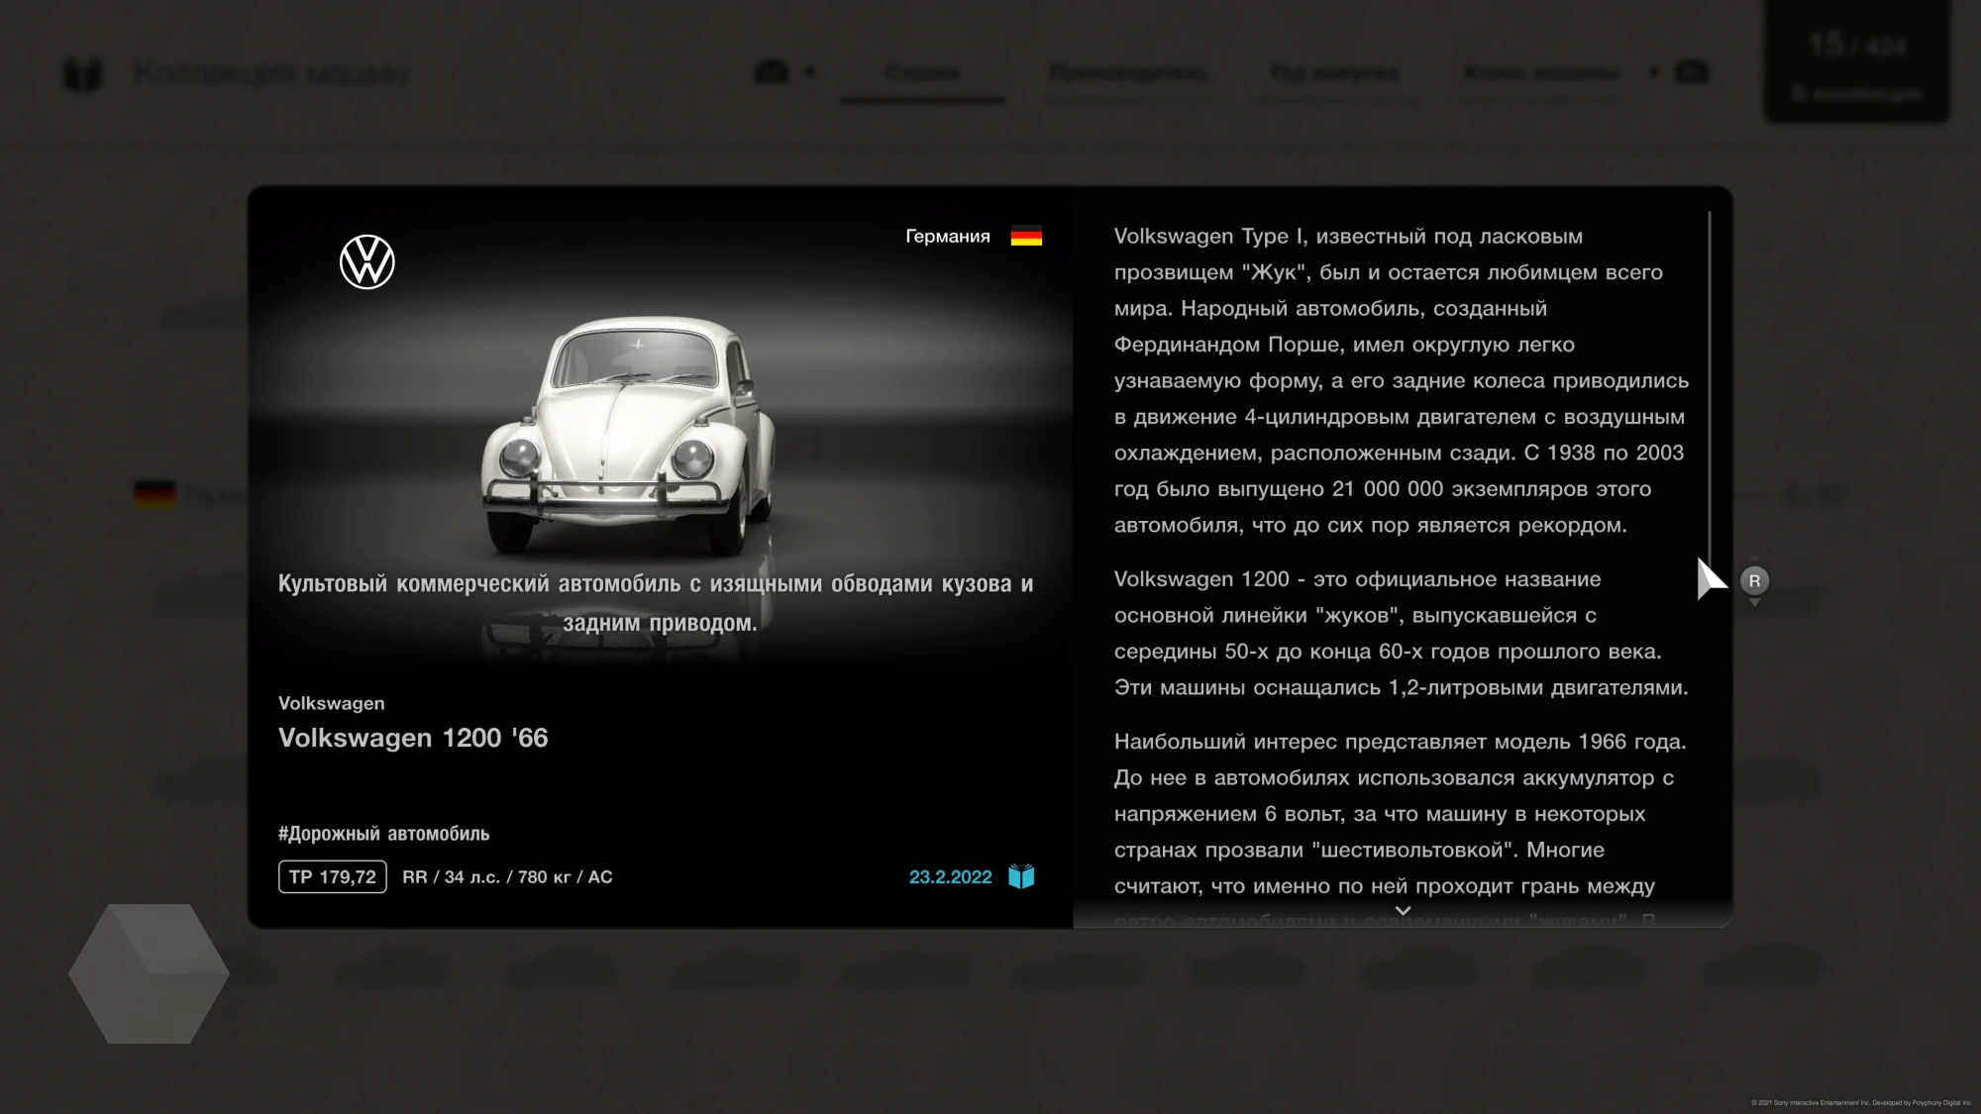Viewport: 1981px width, 1114px height.
Task: Open the book icon in background header
Action: click(82, 74)
